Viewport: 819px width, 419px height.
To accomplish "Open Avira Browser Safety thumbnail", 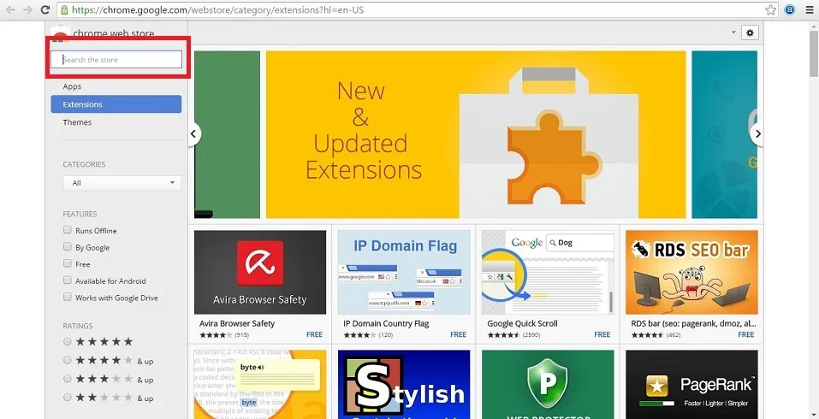I will point(260,273).
